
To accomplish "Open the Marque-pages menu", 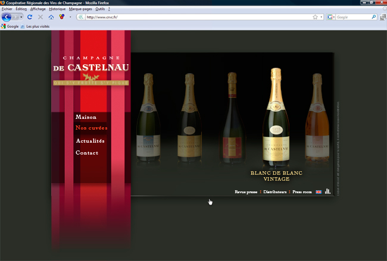I will click(80, 9).
